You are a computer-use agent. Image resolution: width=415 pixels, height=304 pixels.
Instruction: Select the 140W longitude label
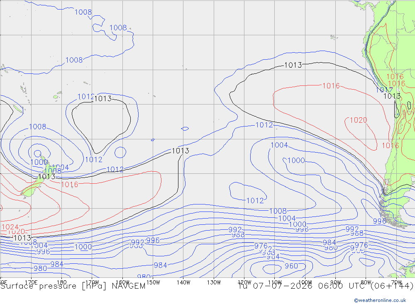tap(183, 282)
